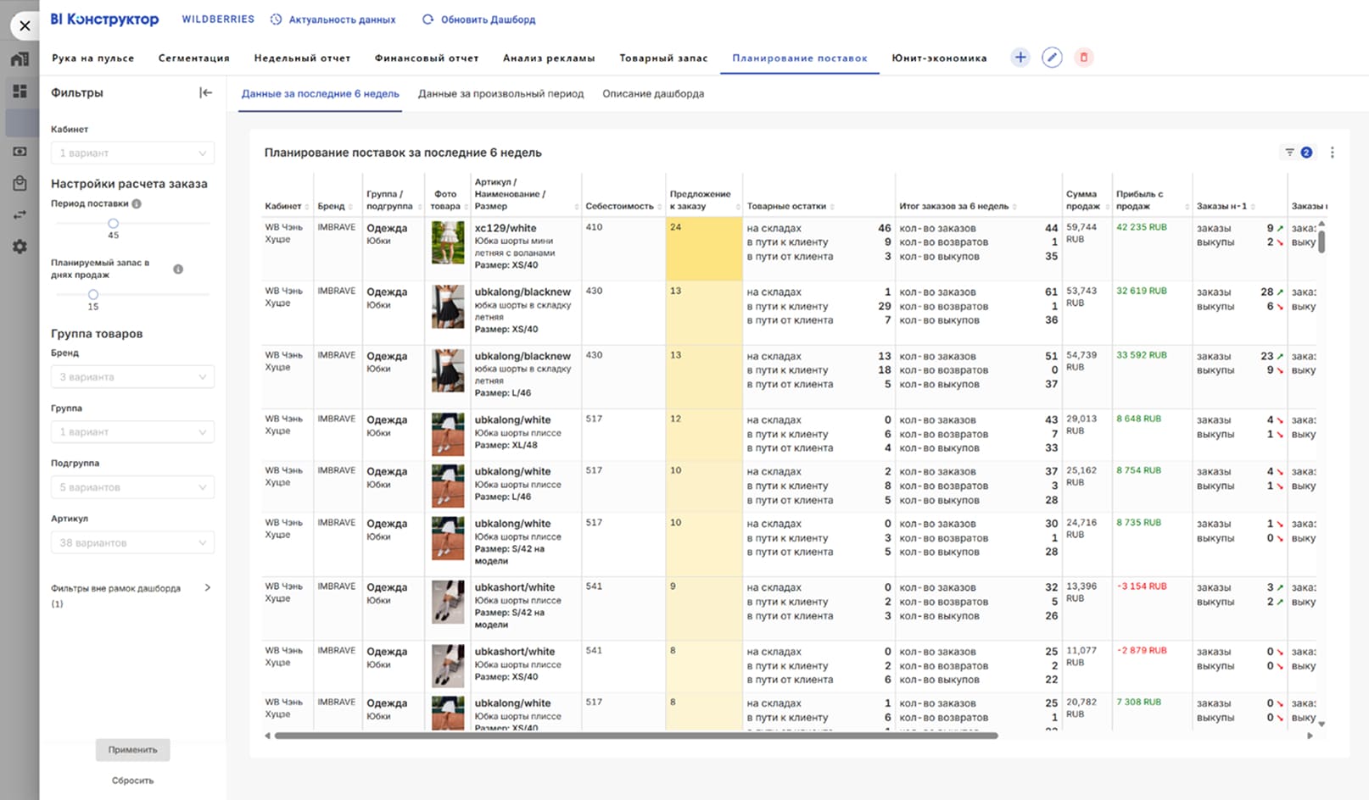The width and height of the screenshot is (1369, 800).
Task: Open the three-dot menu of the table
Action: coord(1332,153)
